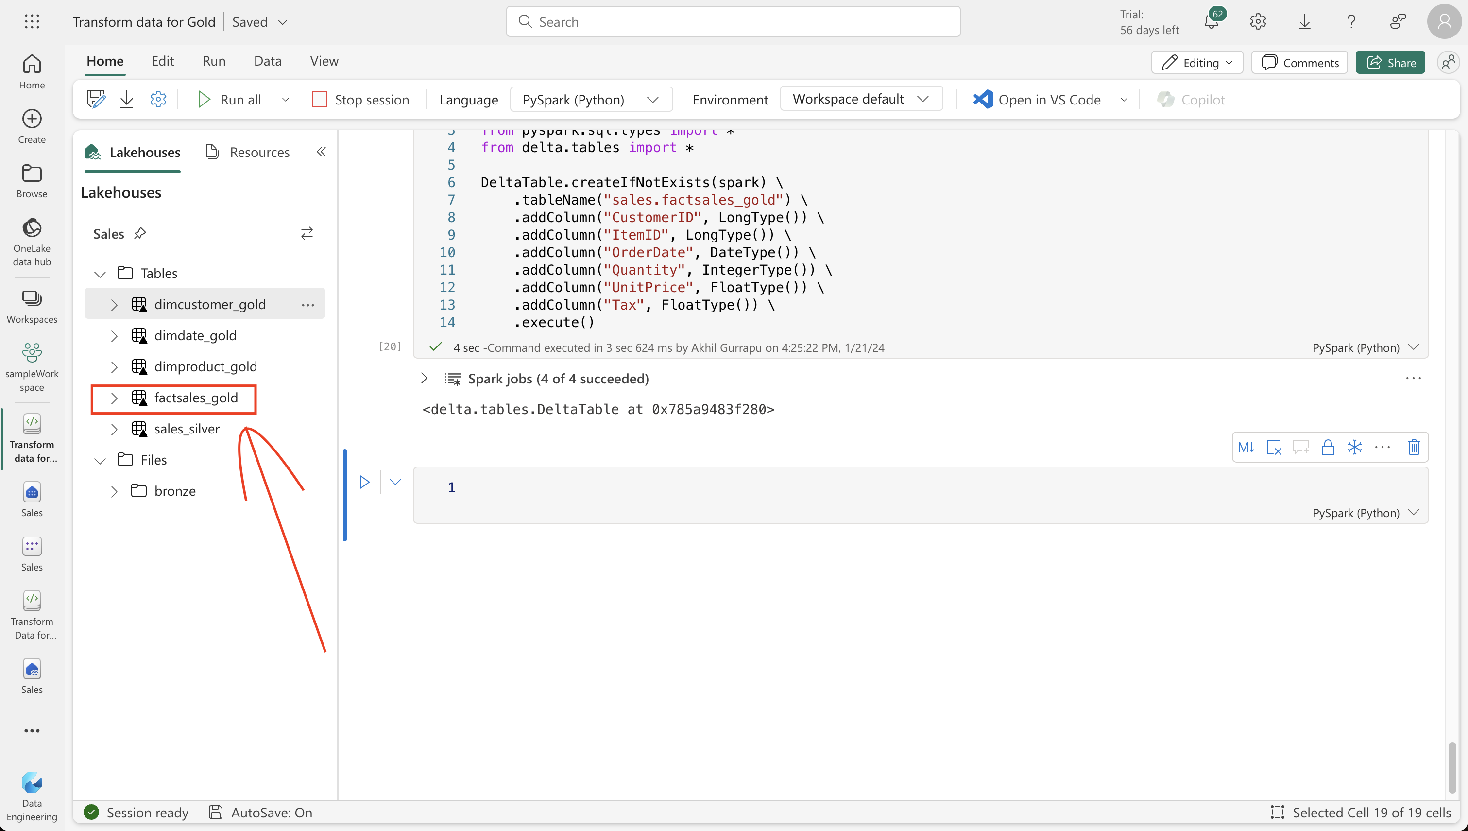Expand the dimproduct_gold table

coord(114,367)
